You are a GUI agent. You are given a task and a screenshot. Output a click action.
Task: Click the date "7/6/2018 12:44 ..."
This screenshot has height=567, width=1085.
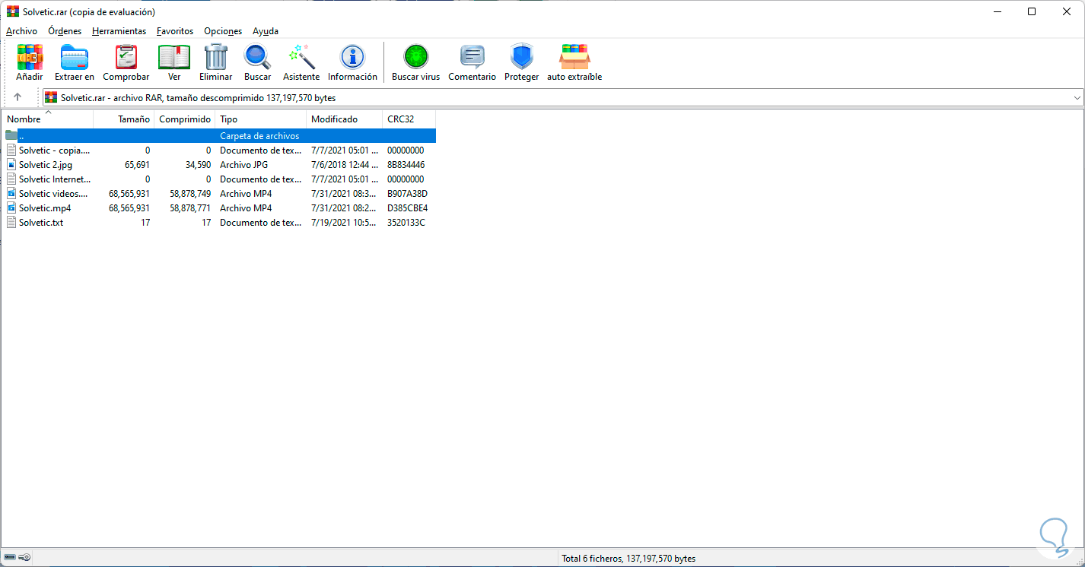345,165
